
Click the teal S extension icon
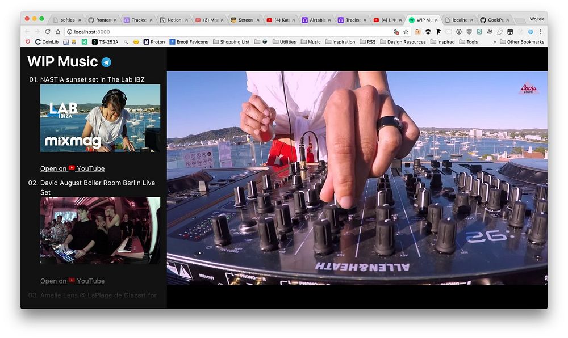click(479, 32)
